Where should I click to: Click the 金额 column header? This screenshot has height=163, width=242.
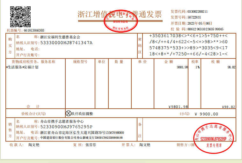click(x=169, y=62)
